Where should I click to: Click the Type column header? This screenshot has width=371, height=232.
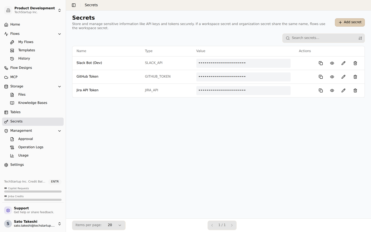[149, 51]
